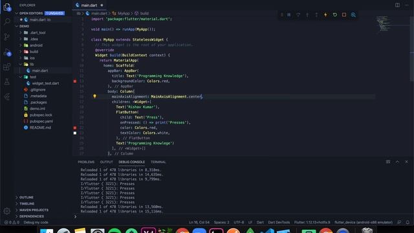Open the Source Control view
Image resolution: width=414 pixels, height=233 pixels.
(x=7, y=37)
